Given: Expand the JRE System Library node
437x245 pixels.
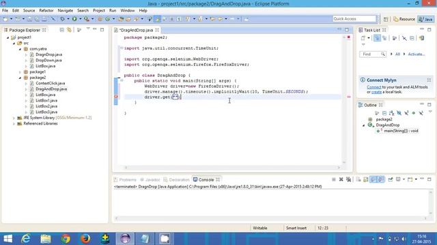Looking at the screenshot, I should pos(14,118).
